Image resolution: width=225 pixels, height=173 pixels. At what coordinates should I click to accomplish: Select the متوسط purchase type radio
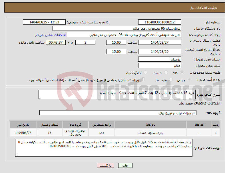point(171,80)
